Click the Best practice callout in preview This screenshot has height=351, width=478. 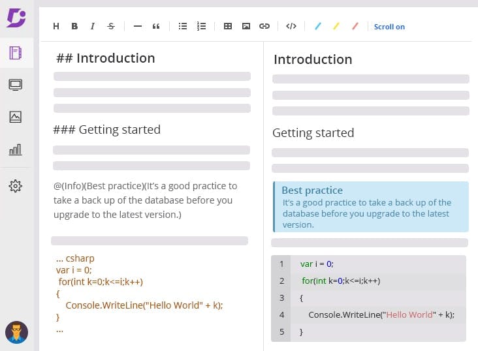[371, 207]
